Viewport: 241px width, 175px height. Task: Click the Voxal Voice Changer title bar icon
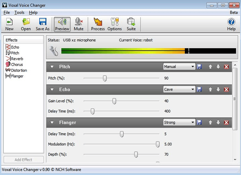point(4,5)
